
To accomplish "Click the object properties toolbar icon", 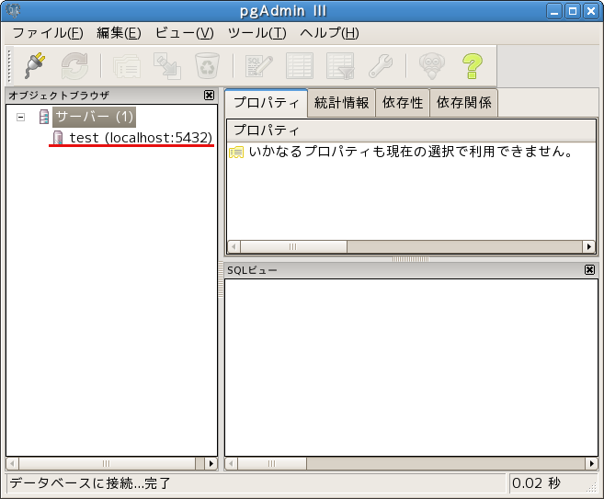I will [x=127, y=66].
